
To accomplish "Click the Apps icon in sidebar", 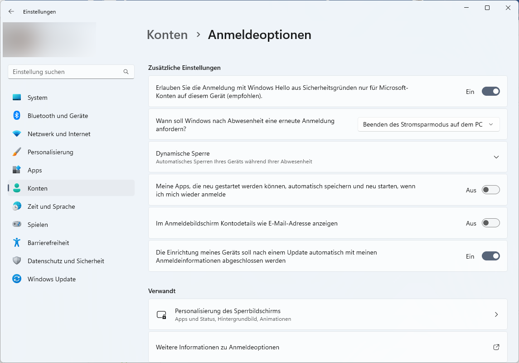I will [x=17, y=170].
